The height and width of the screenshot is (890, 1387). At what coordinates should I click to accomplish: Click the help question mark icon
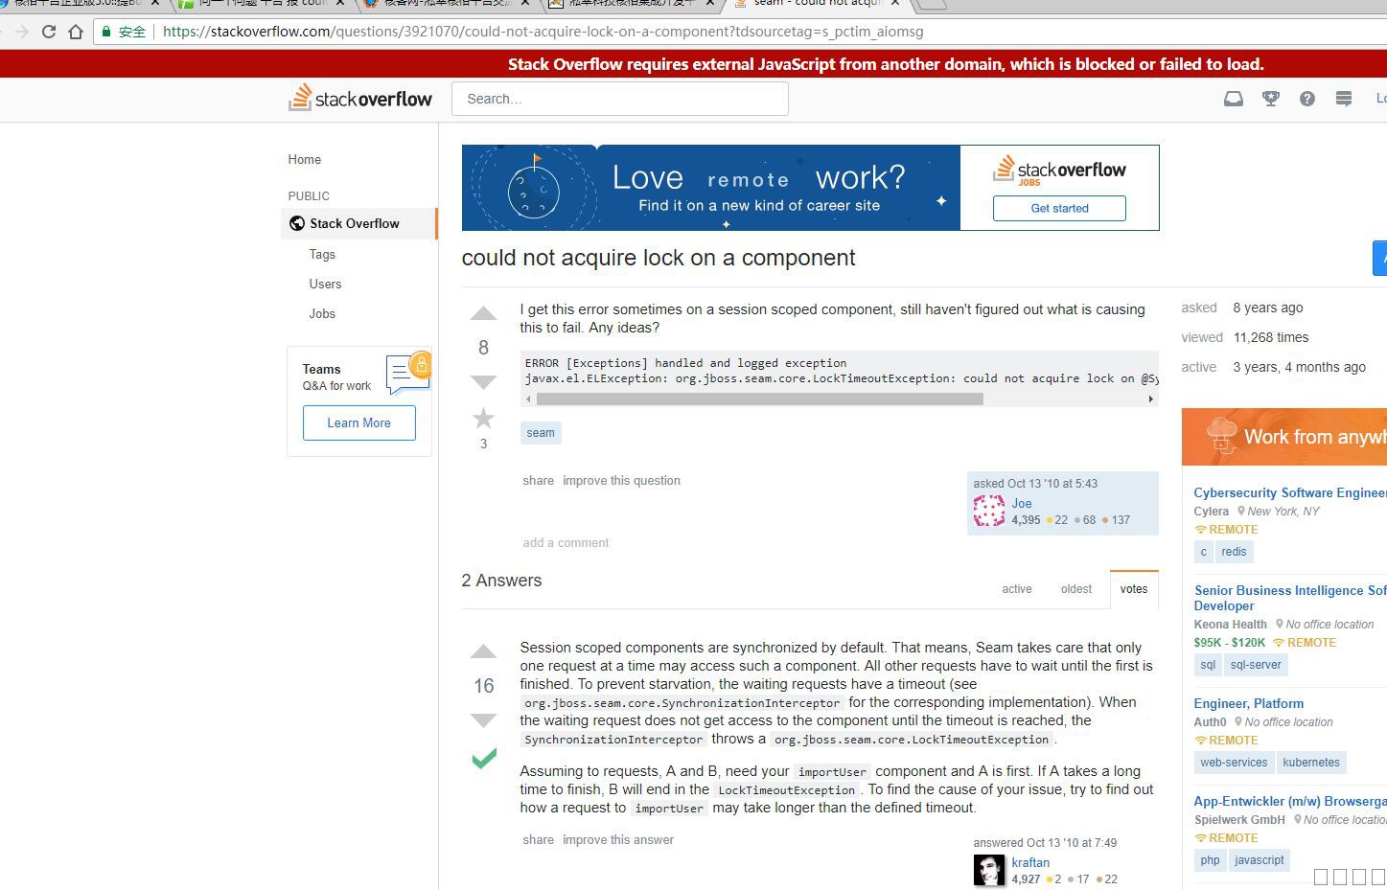tap(1306, 99)
